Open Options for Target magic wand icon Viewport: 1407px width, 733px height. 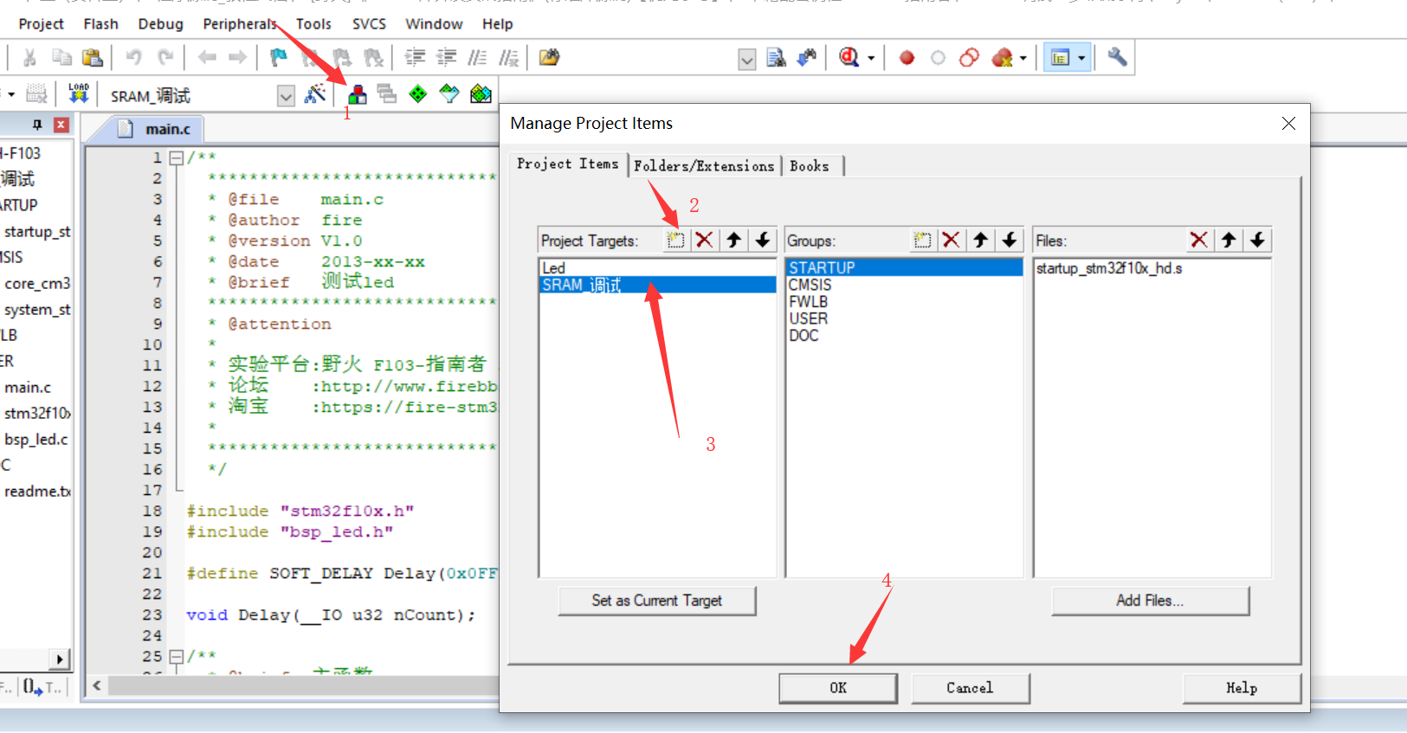tap(315, 93)
